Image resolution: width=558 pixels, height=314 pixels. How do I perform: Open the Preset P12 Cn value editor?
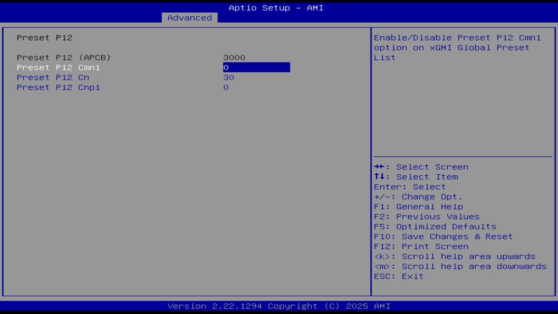[x=229, y=77]
